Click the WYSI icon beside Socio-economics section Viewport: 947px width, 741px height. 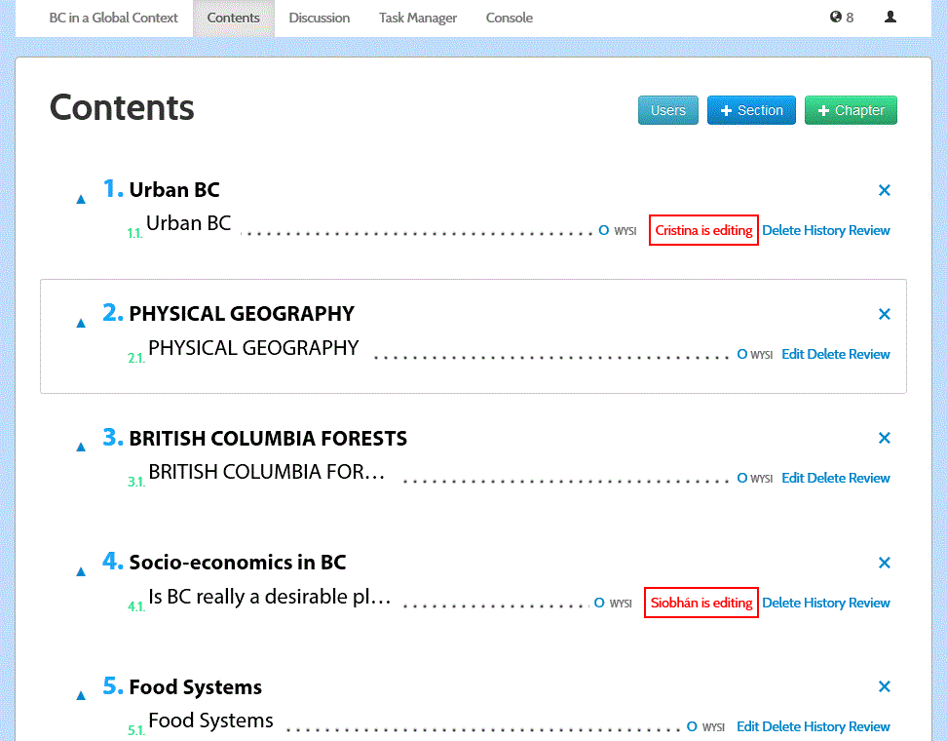pyautogui.click(x=619, y=603)
